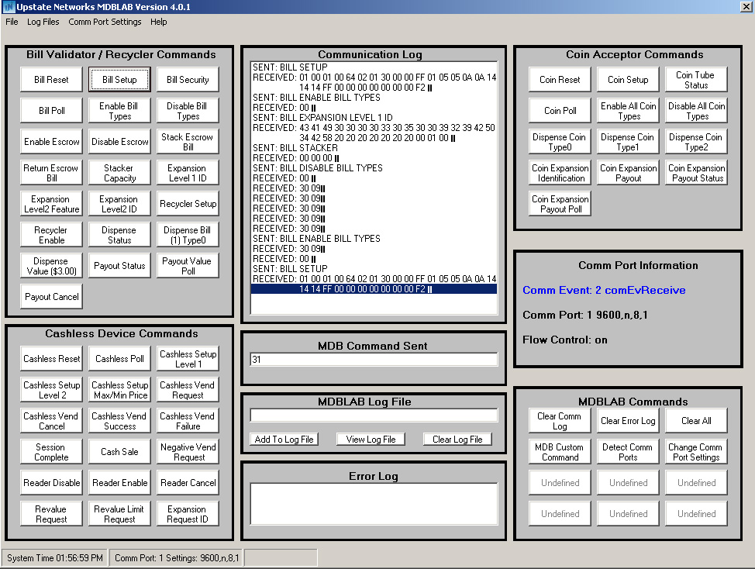Viewport: 755px width, 569px height.
Task: Click the Payout Cancel button
Action: coord(51,297)
